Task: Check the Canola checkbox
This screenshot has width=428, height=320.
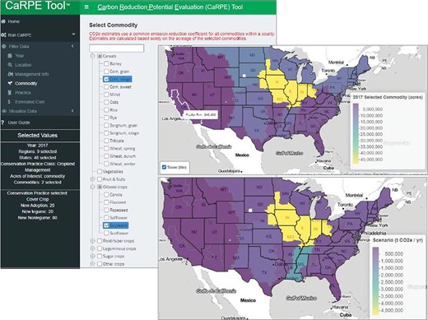Action: 106,194
